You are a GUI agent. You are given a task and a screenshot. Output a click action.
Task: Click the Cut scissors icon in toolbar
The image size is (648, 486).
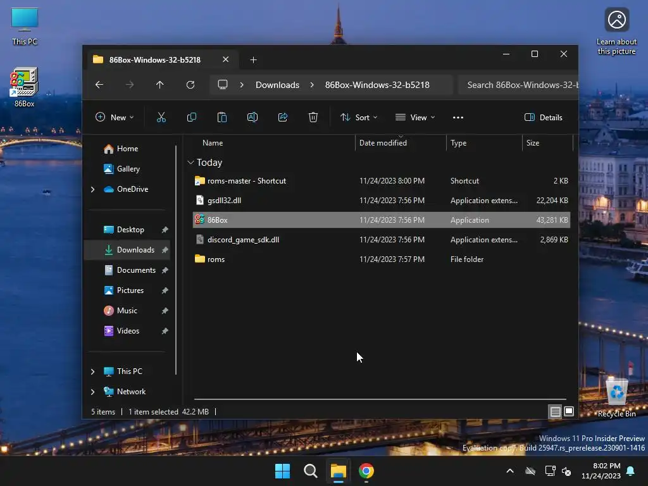[x=161, y=117]
